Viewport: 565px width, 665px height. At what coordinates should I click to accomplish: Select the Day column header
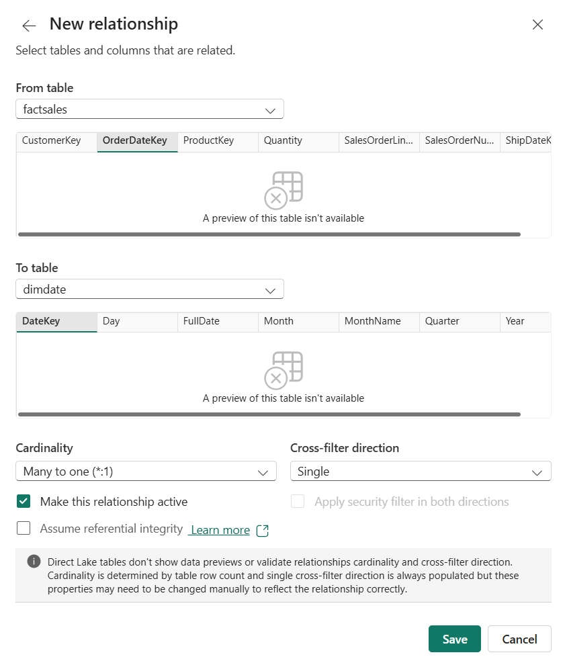point(138,322)
